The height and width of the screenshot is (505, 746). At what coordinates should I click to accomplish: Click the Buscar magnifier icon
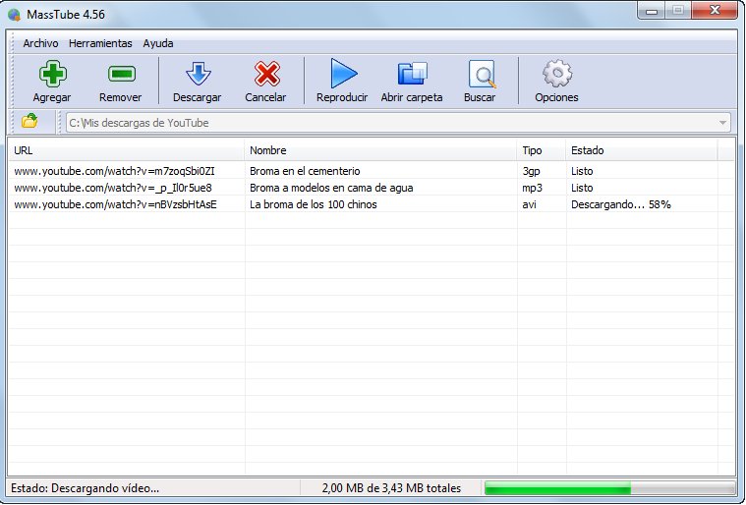(482, 74)
